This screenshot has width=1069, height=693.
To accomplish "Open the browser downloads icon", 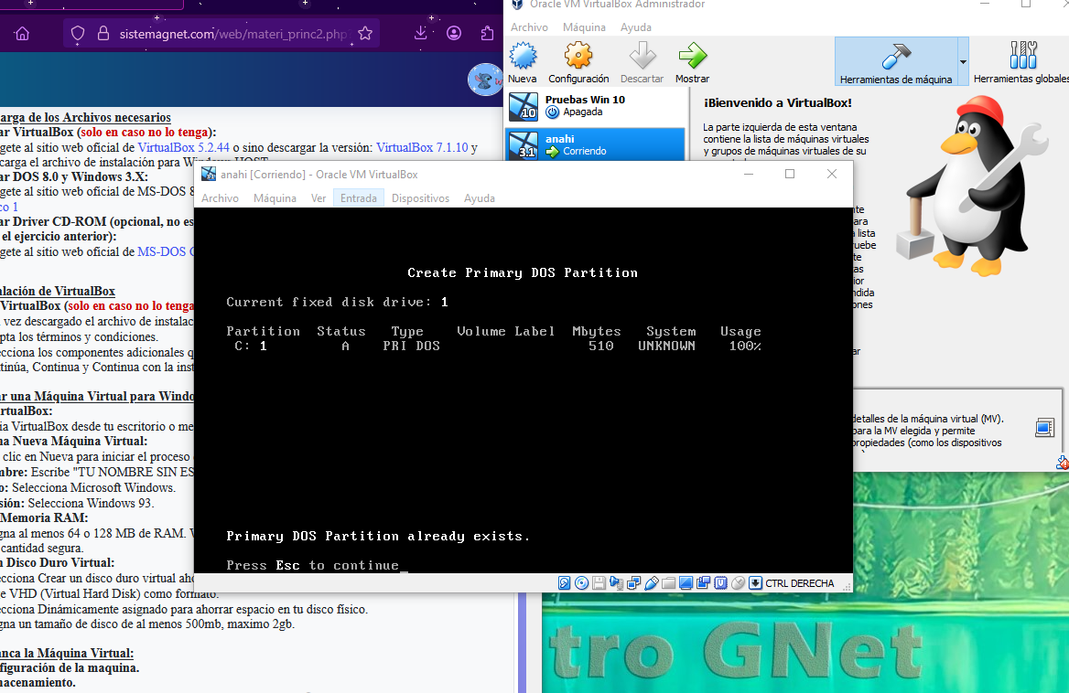I will tap(420, 34).
